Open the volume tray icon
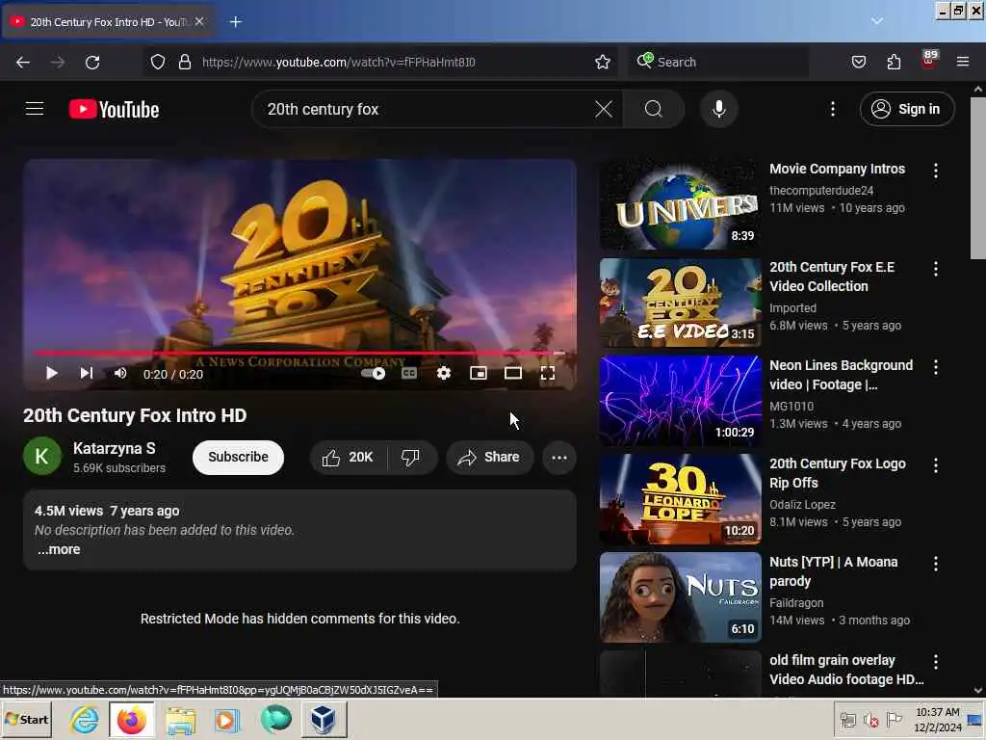986x740 pixels. tap(870, 721)
